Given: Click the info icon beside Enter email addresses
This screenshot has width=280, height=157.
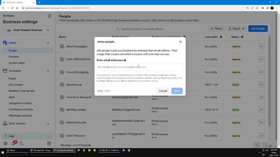Looking at the screenshot, I should pyautogui.click(x=125, y=60).
